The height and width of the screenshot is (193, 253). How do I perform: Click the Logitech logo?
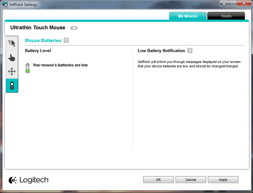click(29, 180)
